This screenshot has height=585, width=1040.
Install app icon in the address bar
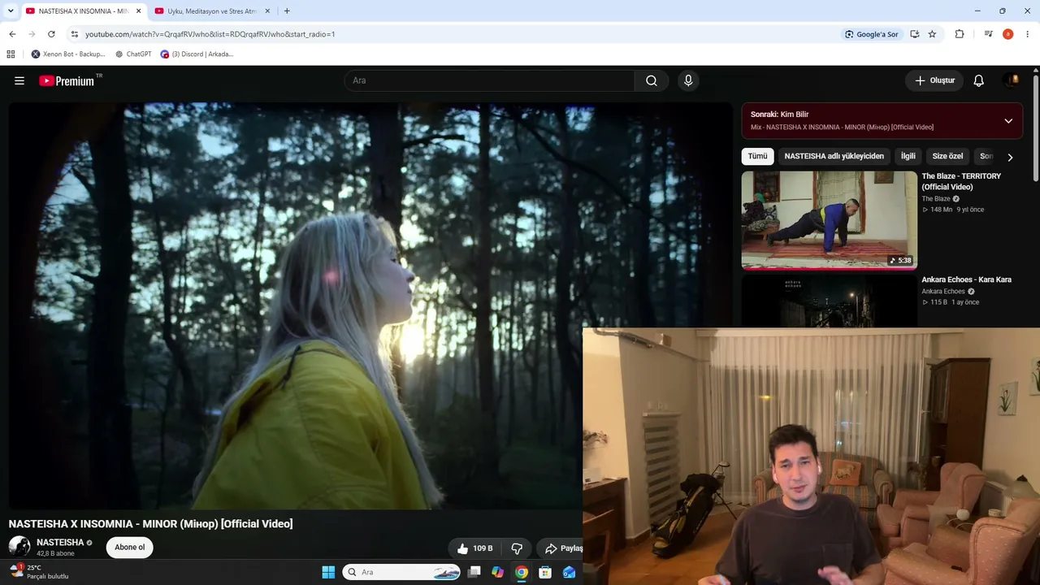[915, 34]
